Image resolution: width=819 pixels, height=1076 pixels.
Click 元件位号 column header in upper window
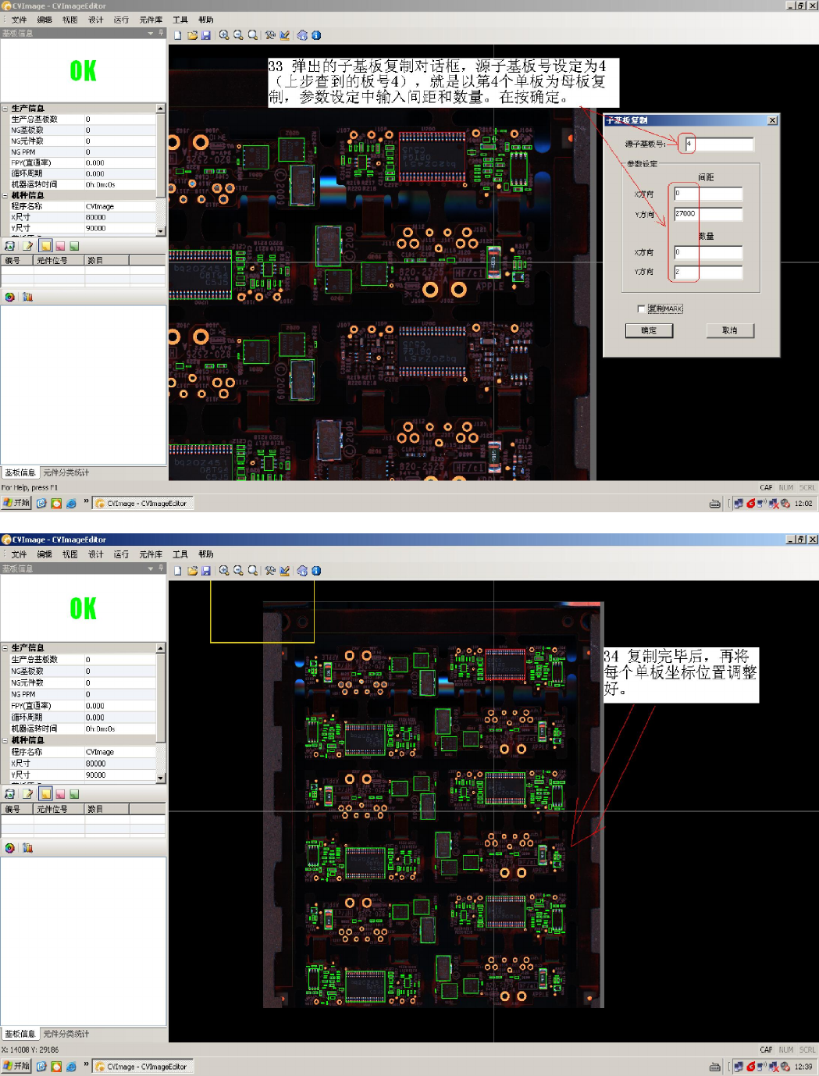click(x=59, y=261)
